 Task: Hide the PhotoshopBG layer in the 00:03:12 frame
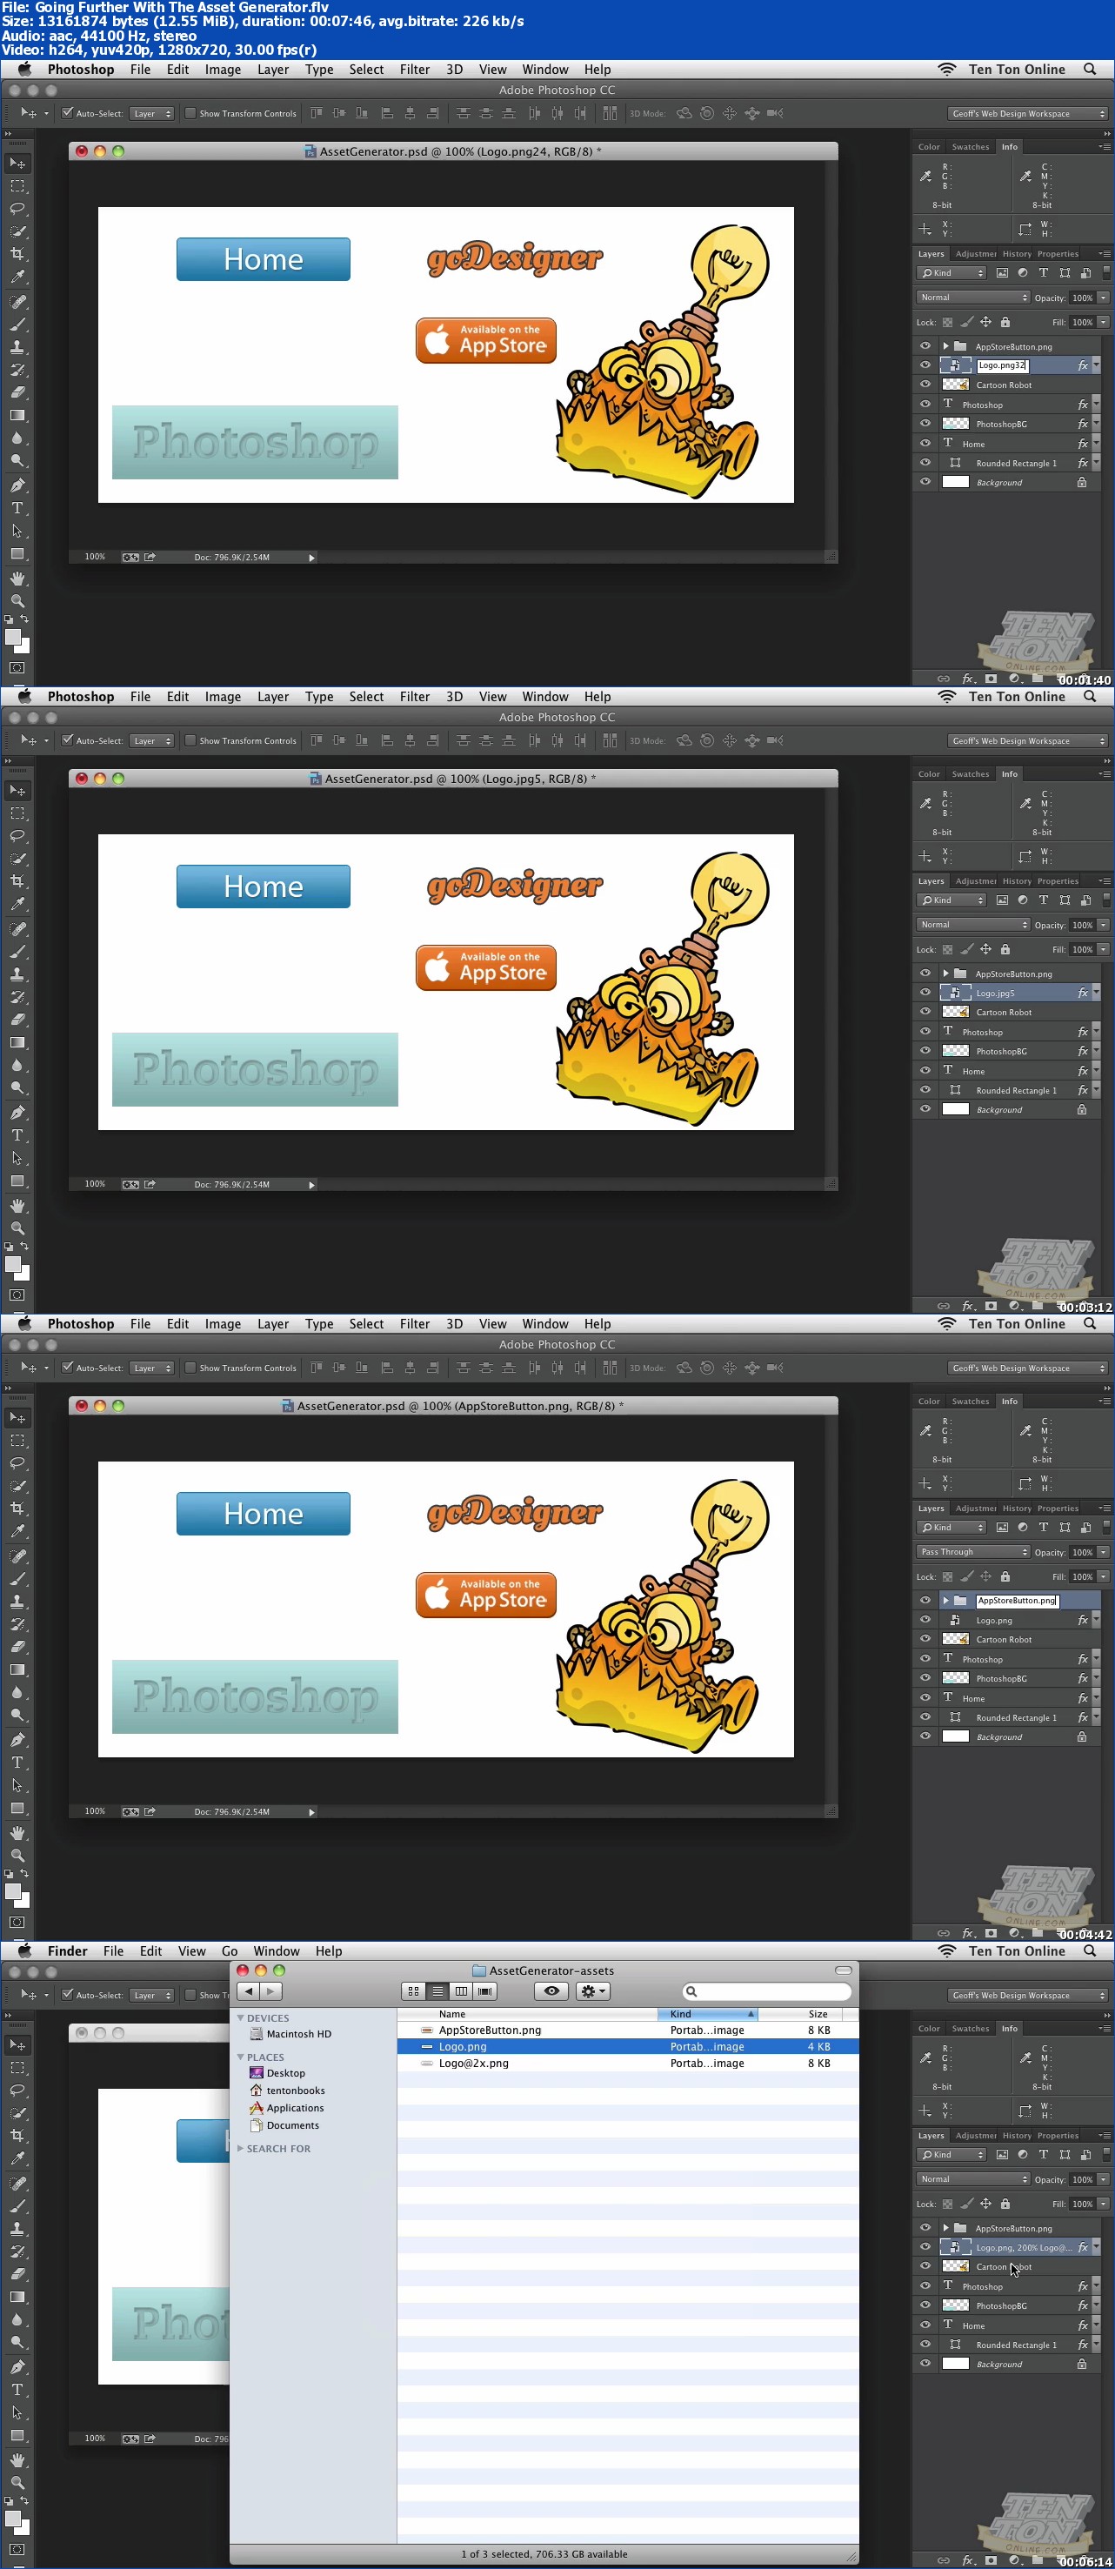[925, 1051]
